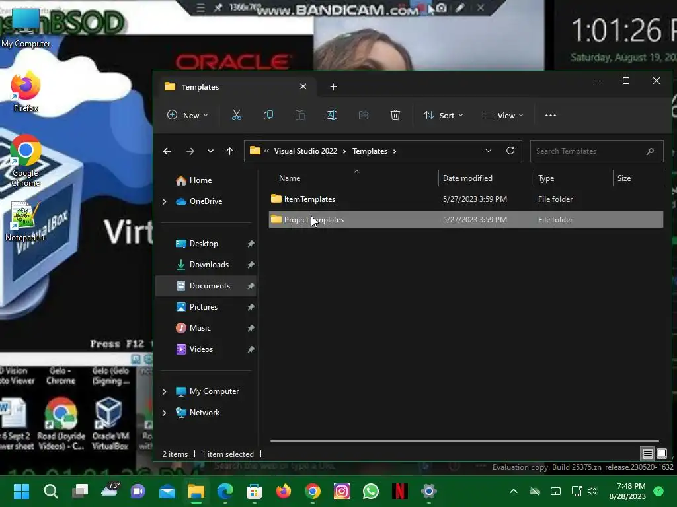Open Microsoft Store from taskbar
This screenshot has height=507, width=677.
[255, 491]
